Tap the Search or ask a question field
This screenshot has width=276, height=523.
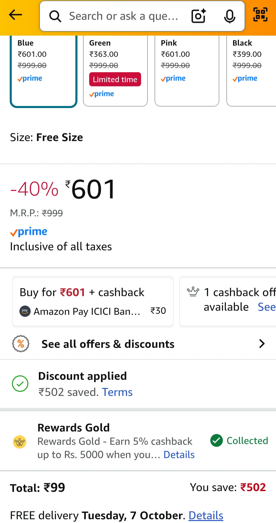coord(124,16)
